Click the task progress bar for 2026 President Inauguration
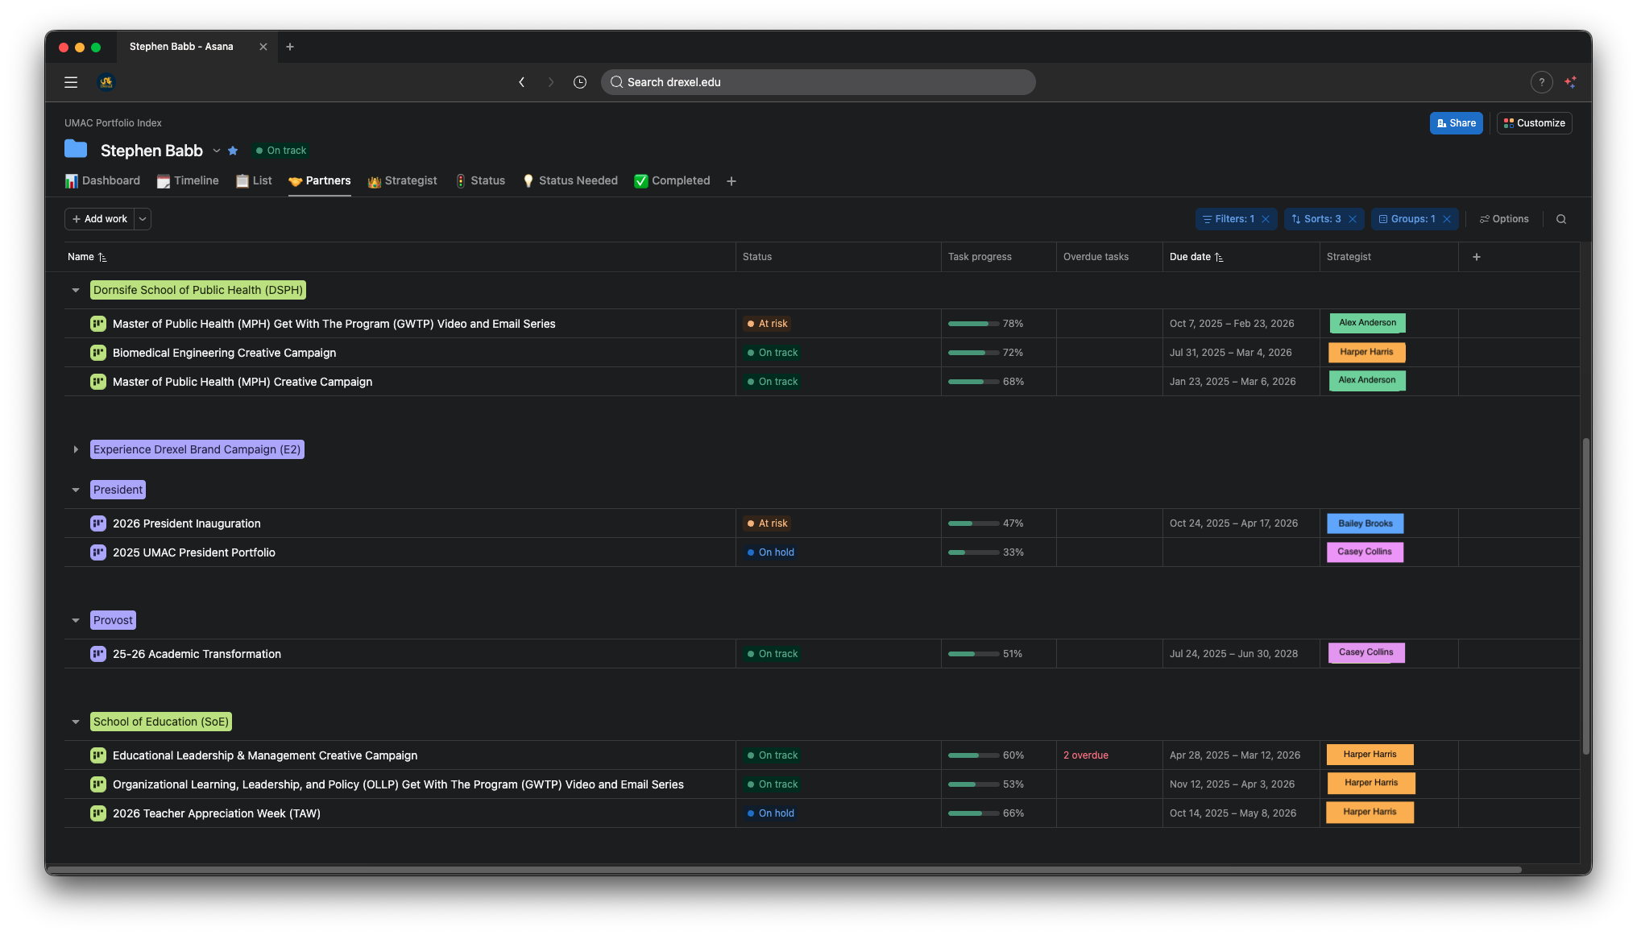 pos(972,523)
